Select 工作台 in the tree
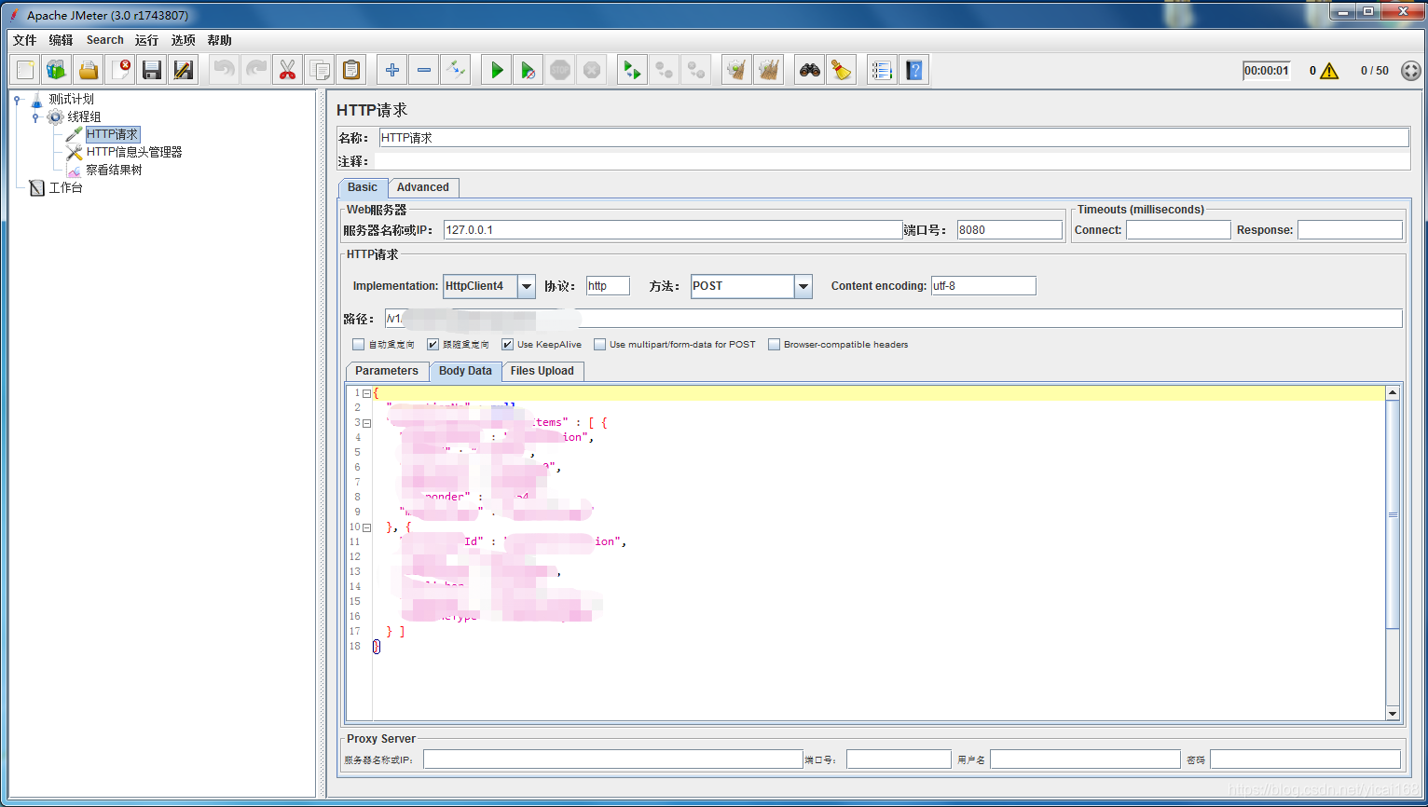1428x807 pixels. [65, 187]
